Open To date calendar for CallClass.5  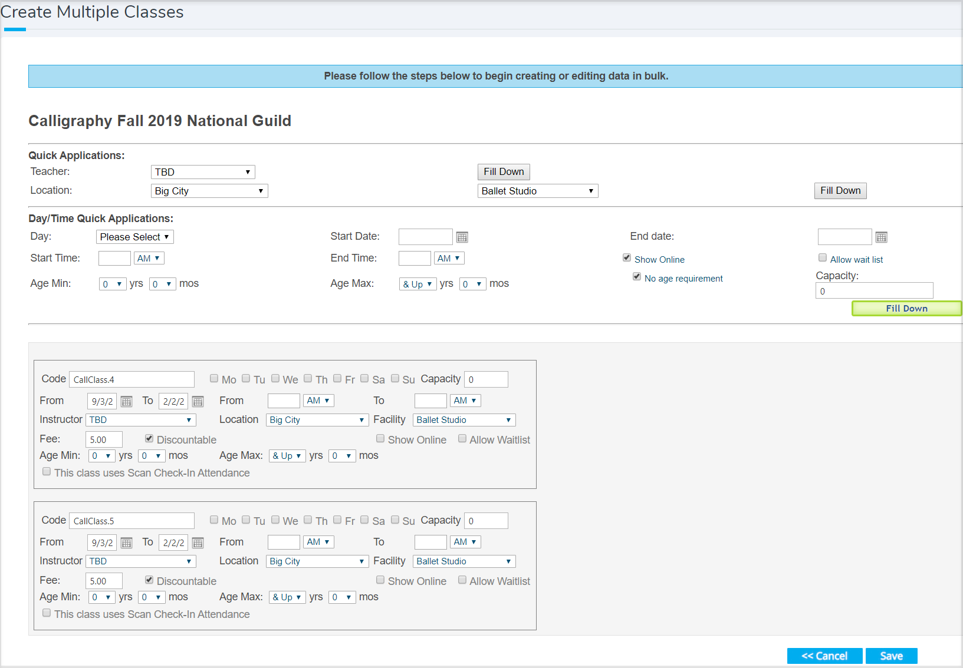[198, 543]
